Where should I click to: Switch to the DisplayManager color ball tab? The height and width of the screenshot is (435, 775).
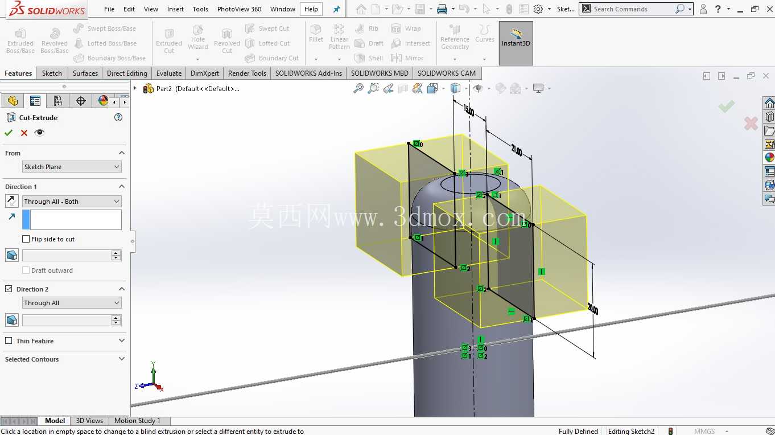pyautogui.click(x=102, y=101)
